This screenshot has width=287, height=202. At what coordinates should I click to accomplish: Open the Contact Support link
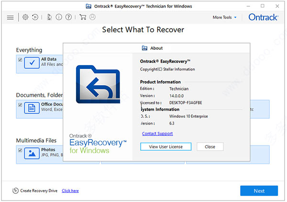tap(157, 134)
